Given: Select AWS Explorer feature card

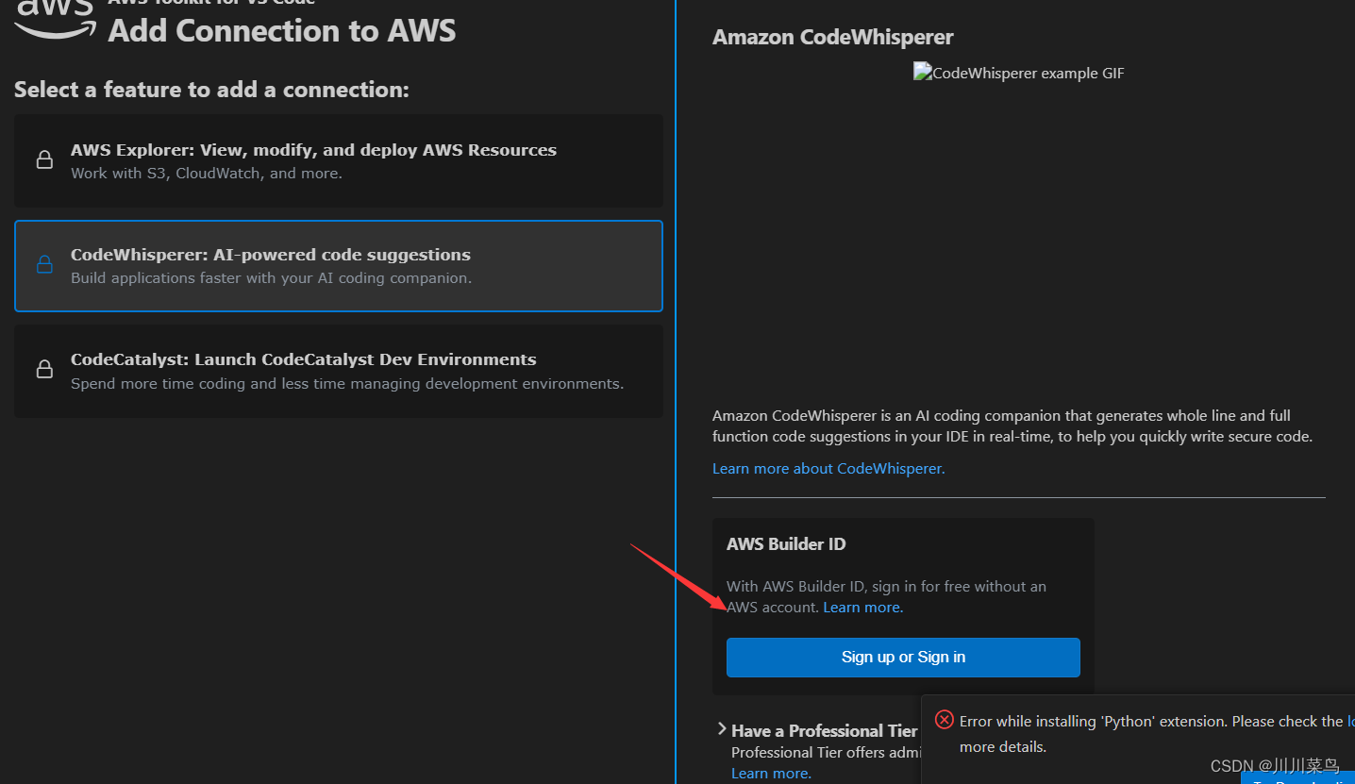Looking at the screenshot, I should 339,160.
